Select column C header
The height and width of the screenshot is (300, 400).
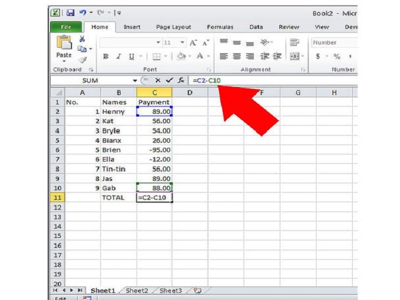(154, 92)
